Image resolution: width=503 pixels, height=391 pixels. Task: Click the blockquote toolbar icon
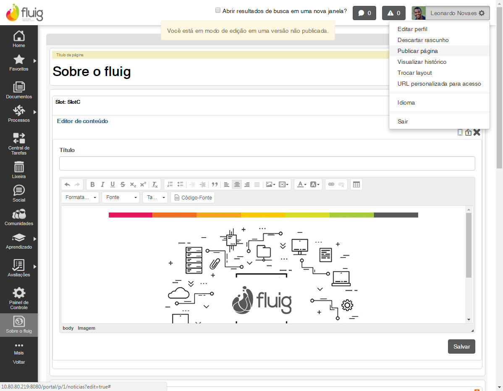(x=215, y=184)
